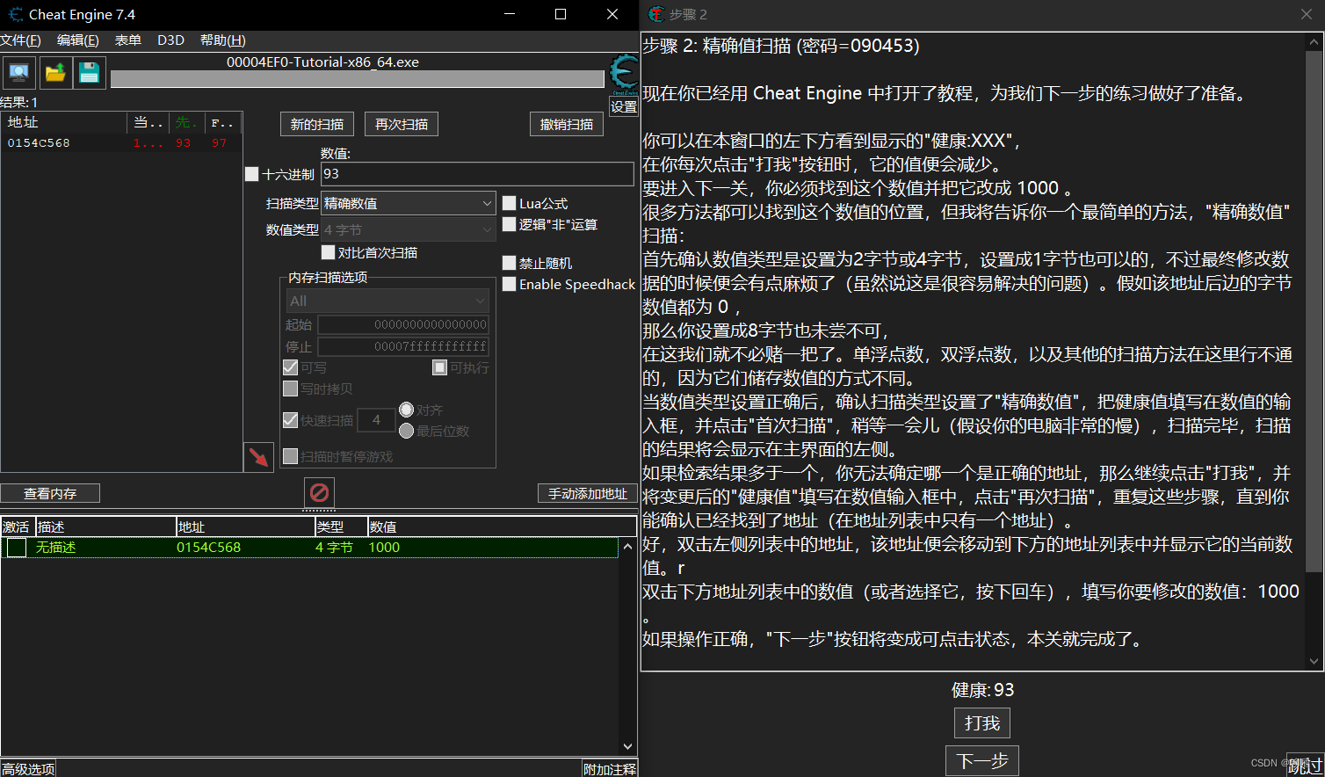Open 数值类型 4字节 dropdown
The image size is (1325, 777).
pyautogui.click(x=409, y=229)
